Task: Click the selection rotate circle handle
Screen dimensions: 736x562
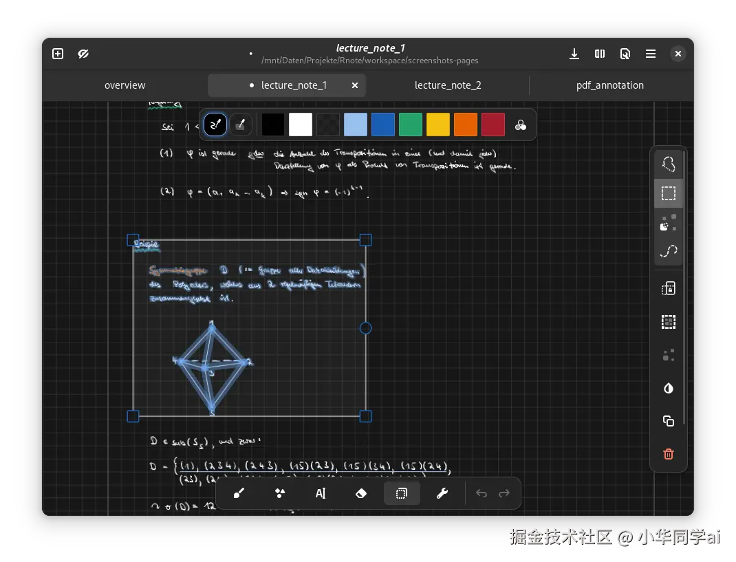Action: tap(366, 328)
